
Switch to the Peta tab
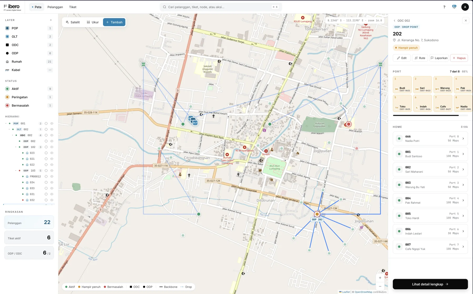[36, 7]
